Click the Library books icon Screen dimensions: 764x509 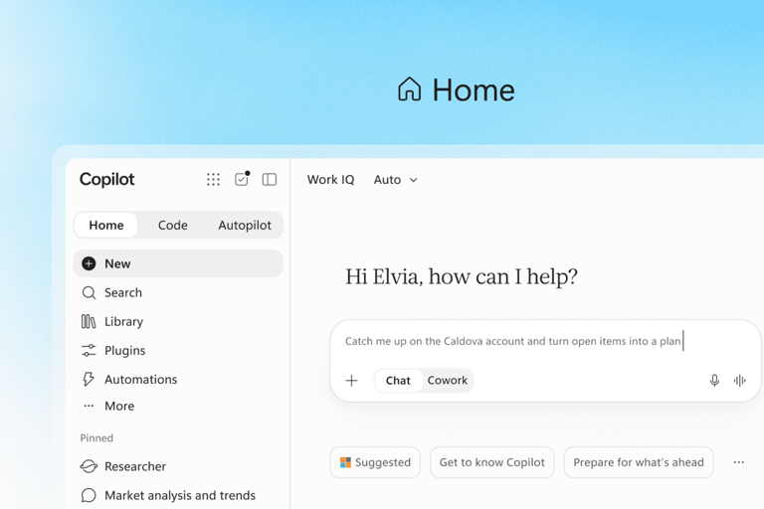(89, 321)
